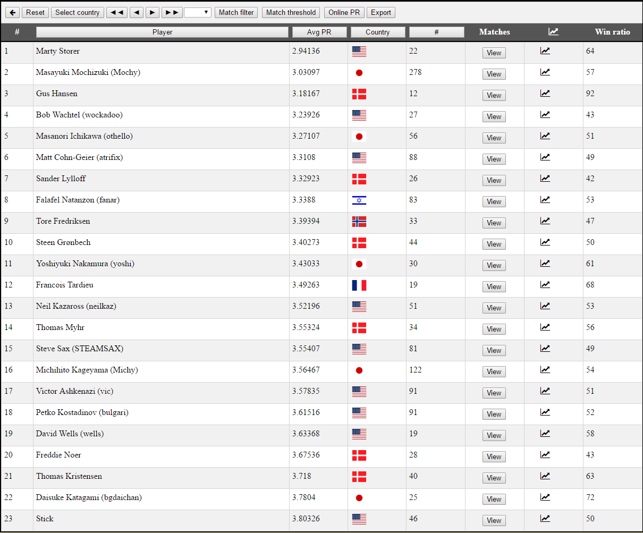This screenshot has width=643, height=533.
Task: Click the back arrow button in toolbar
Action: coord(12,12)
